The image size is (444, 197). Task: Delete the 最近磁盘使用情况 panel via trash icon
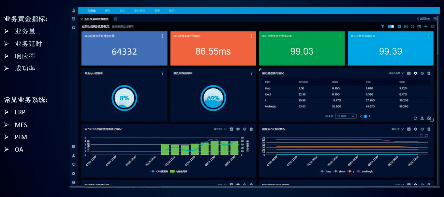coord(429,73)
